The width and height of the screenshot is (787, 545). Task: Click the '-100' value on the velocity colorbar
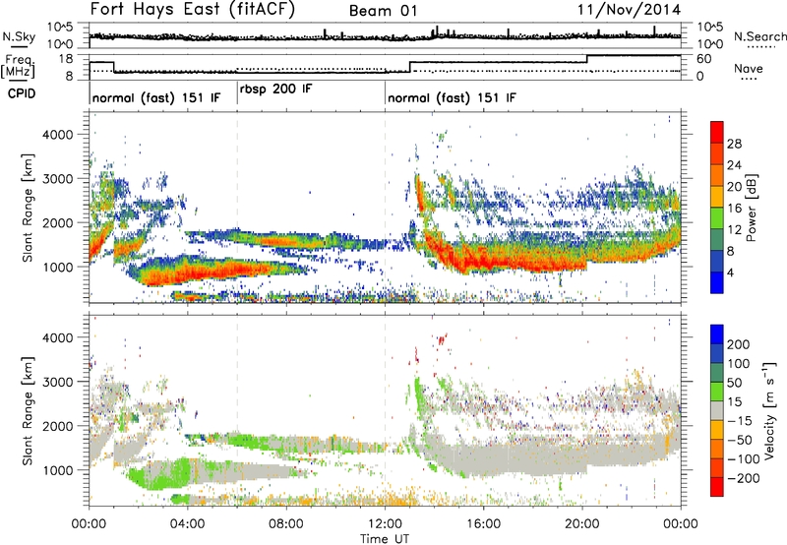744,459
